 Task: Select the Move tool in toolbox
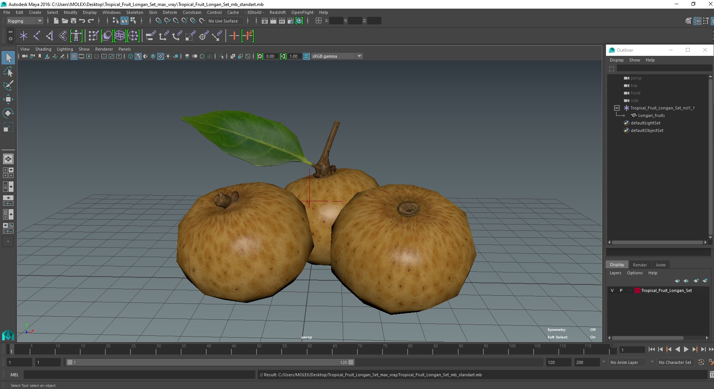tap(8, 99)
